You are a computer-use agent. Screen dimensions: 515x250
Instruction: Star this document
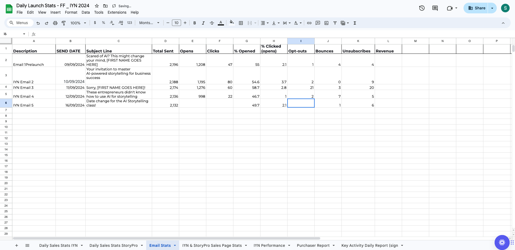pyautogui.click(x=97, y=6)
